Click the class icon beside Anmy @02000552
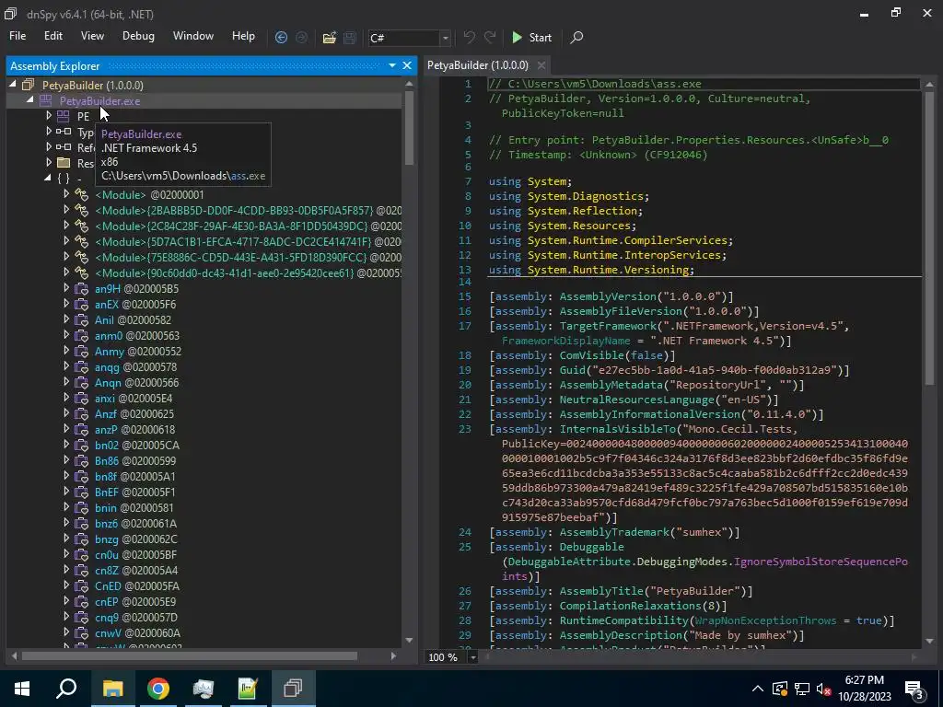Image resolution: width=943 pixels, height=707 pixels. (x=81, y=351)
